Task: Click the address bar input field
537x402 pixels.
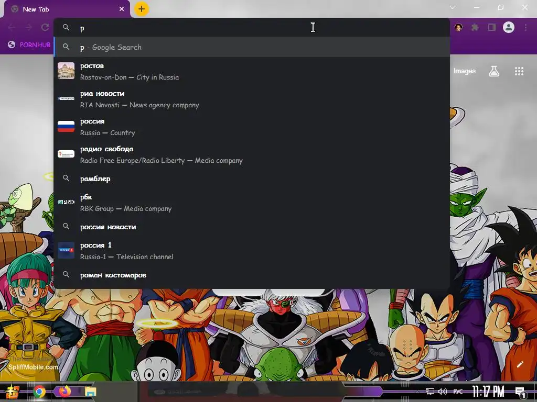Action: (x=252, y=28)
